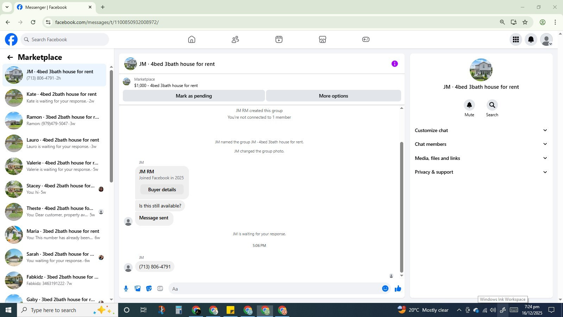
Task: Open Stacey 4bed 2bath conversation
Action: click(x=55, y=189)
